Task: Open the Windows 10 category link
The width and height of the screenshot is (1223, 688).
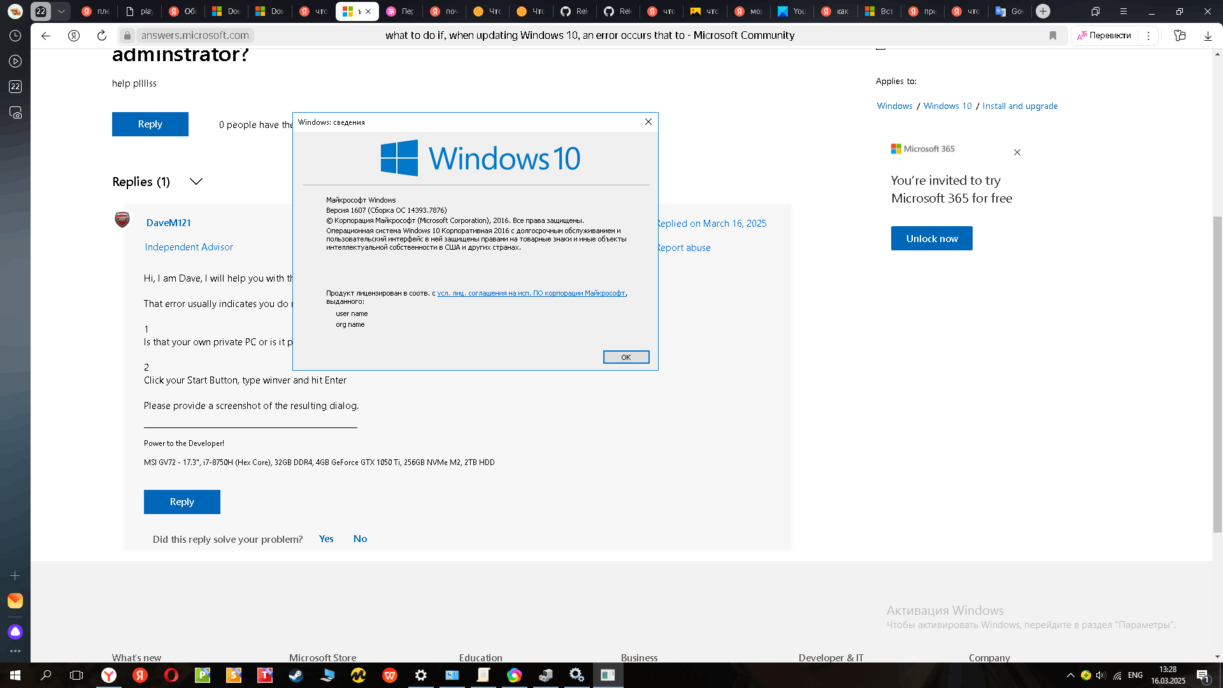Action: 947,106
